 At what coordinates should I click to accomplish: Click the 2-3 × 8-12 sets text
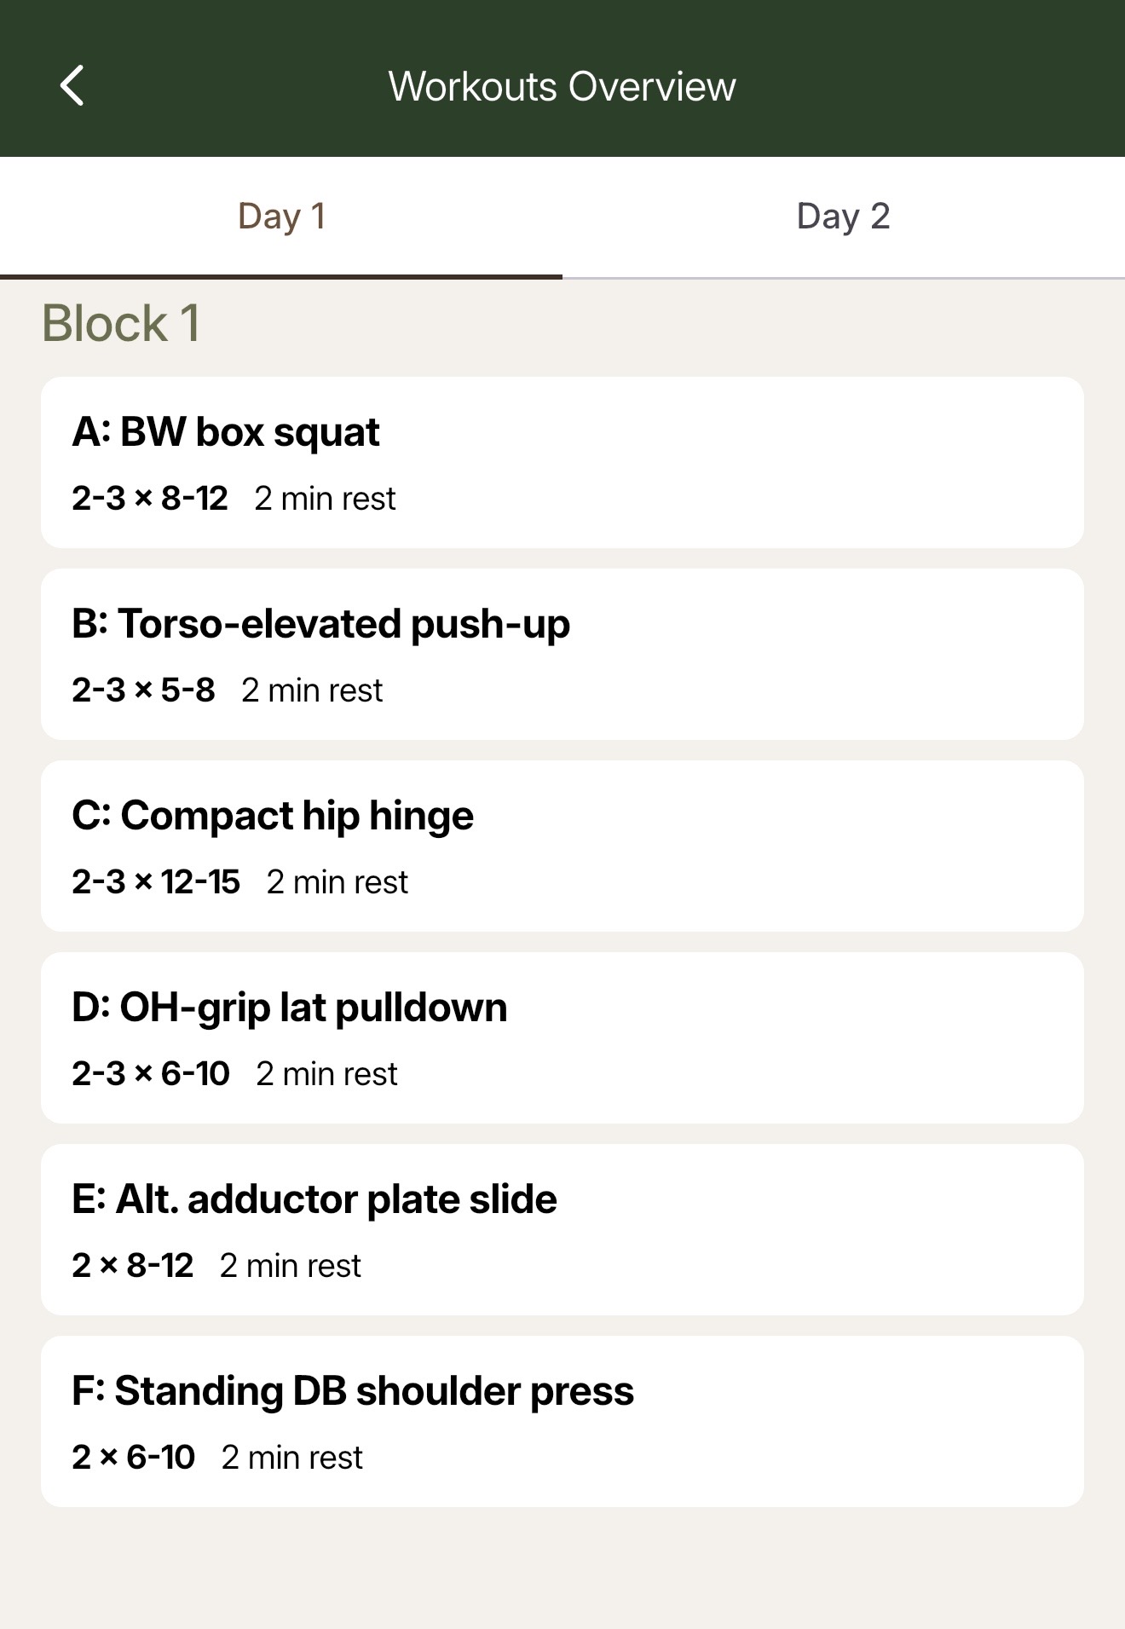tap(150, 498)
